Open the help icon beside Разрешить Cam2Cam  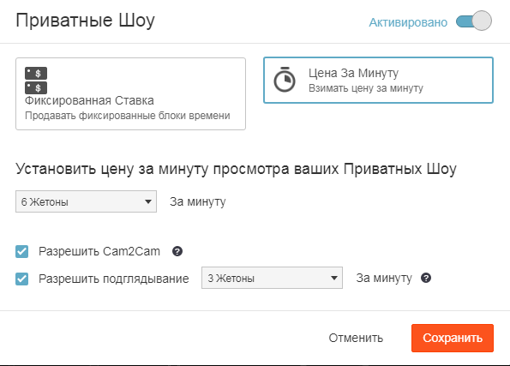pyautogui.click(x=177, y=251)
